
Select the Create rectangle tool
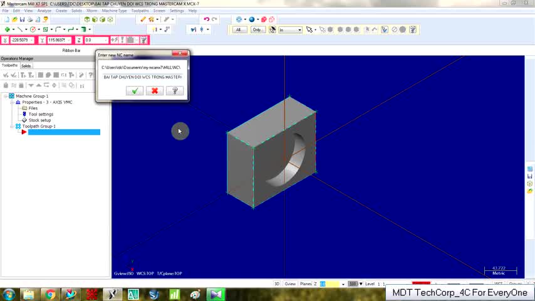[x=45, y=29]
